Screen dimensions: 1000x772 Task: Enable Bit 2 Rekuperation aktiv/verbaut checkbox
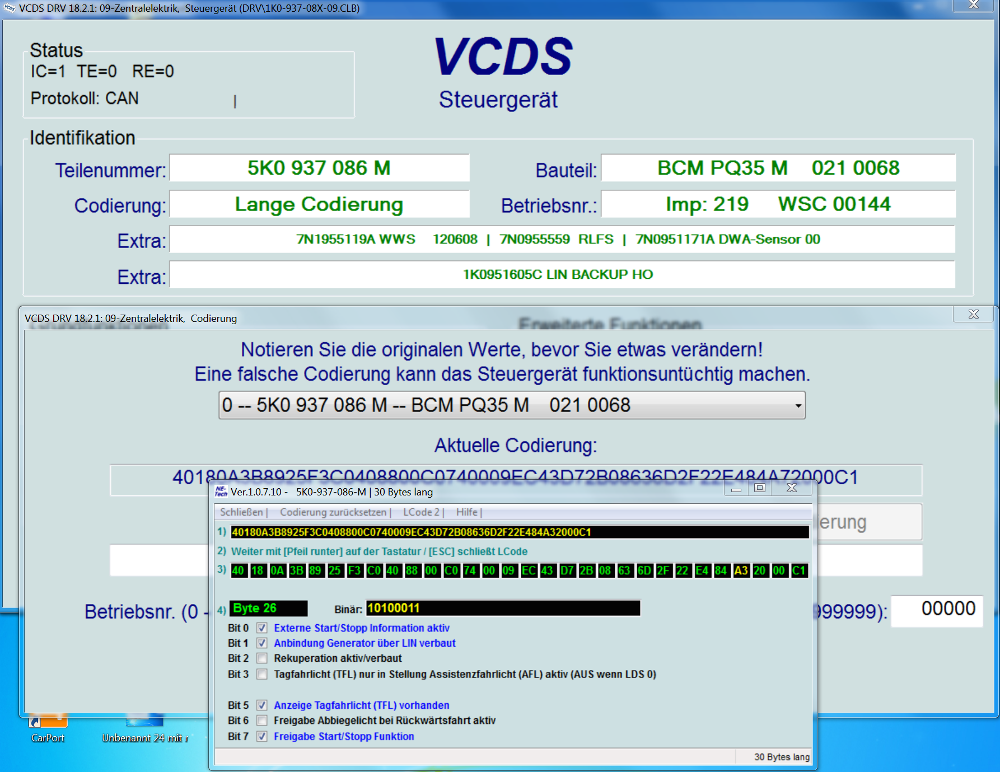[261, 658]
